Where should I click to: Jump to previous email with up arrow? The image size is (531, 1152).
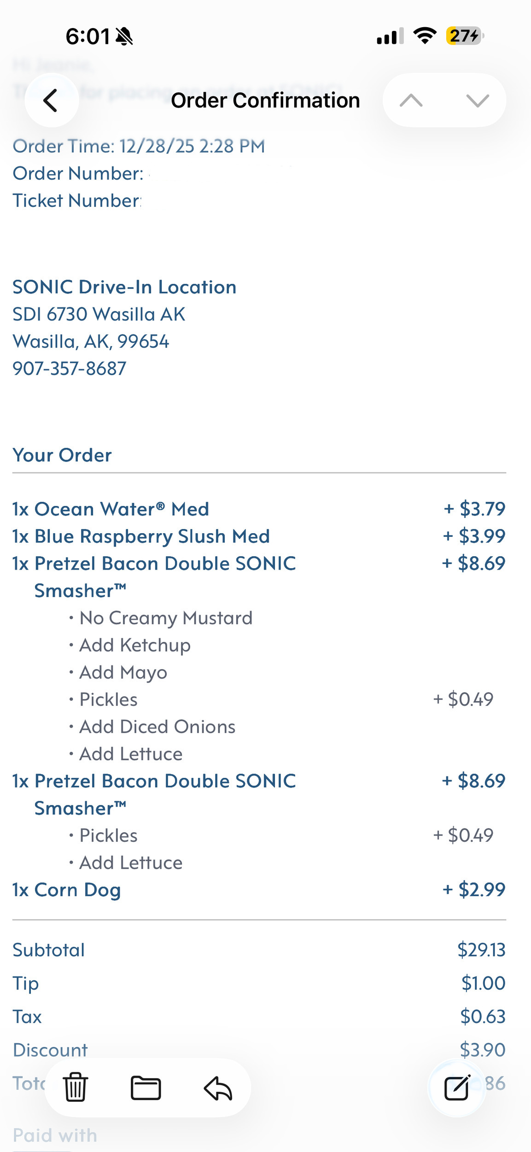411,100
